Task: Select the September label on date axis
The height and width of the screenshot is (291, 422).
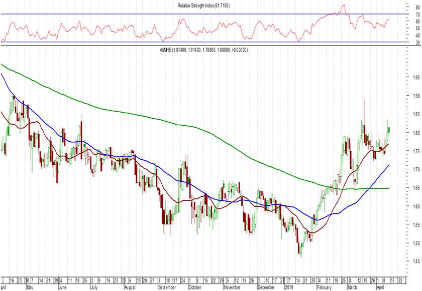Action: (x=167, y=288)
